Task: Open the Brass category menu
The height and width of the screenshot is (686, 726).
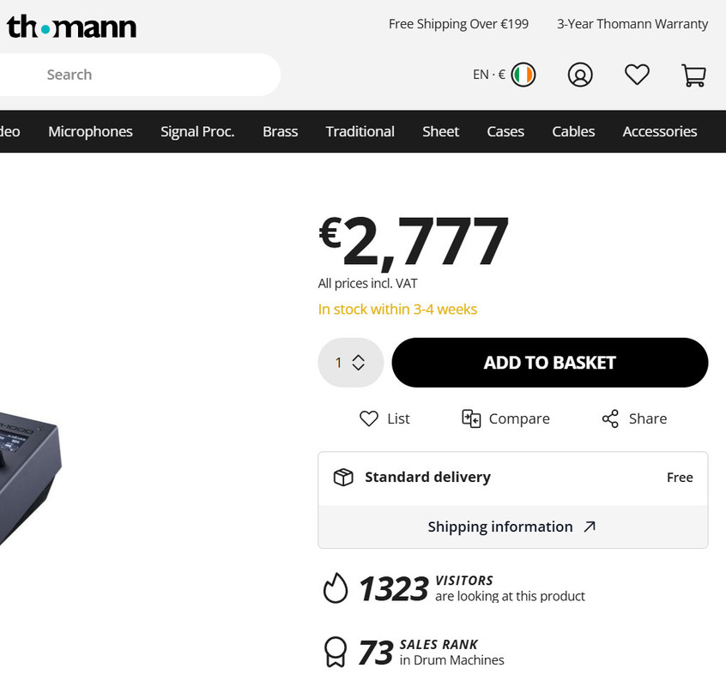Action: click(x=280, y=131)
